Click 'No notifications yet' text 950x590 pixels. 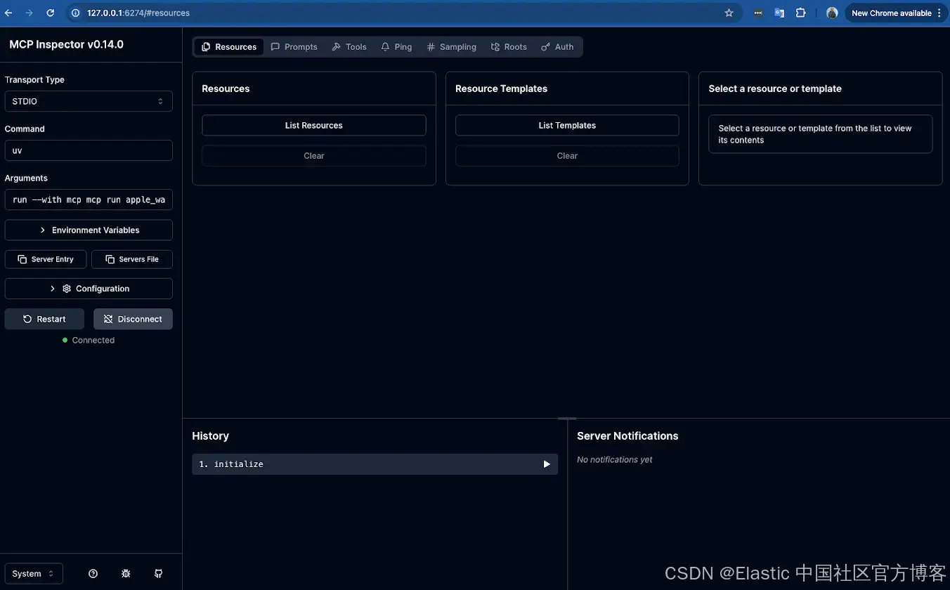[614, 459]
